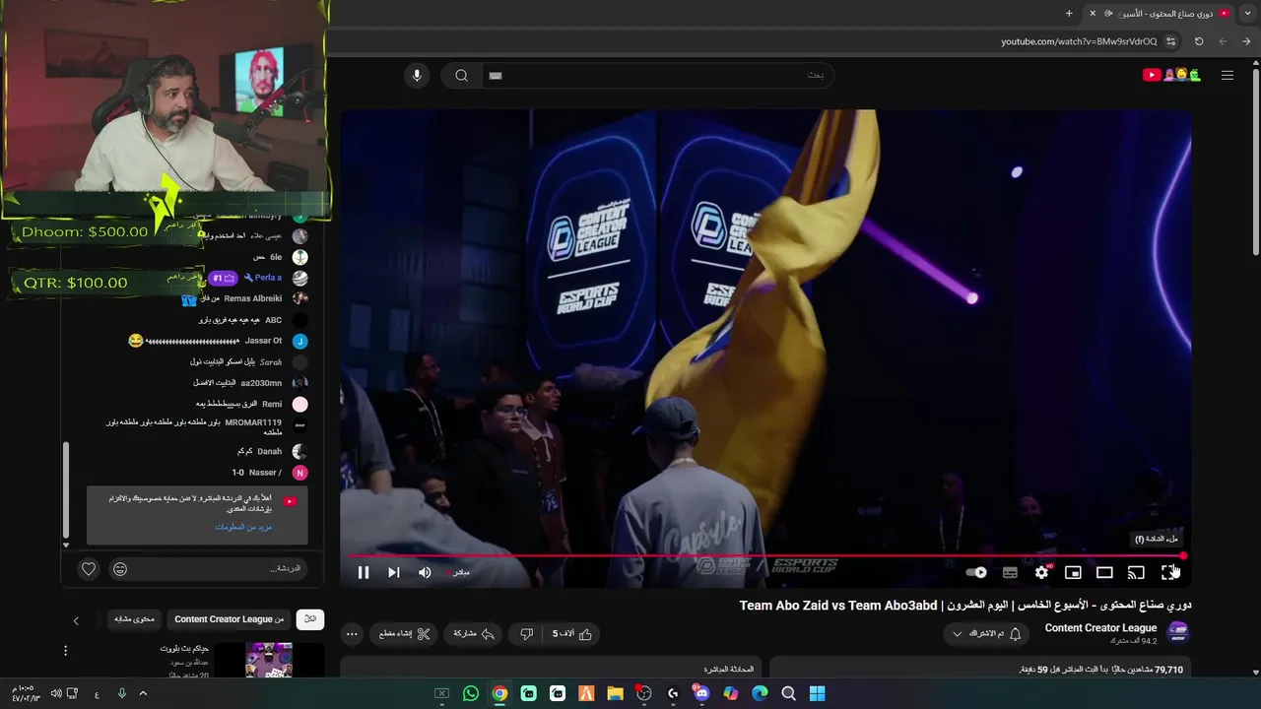Open the YouTube guide hamburger menu

click(1228, 76)
